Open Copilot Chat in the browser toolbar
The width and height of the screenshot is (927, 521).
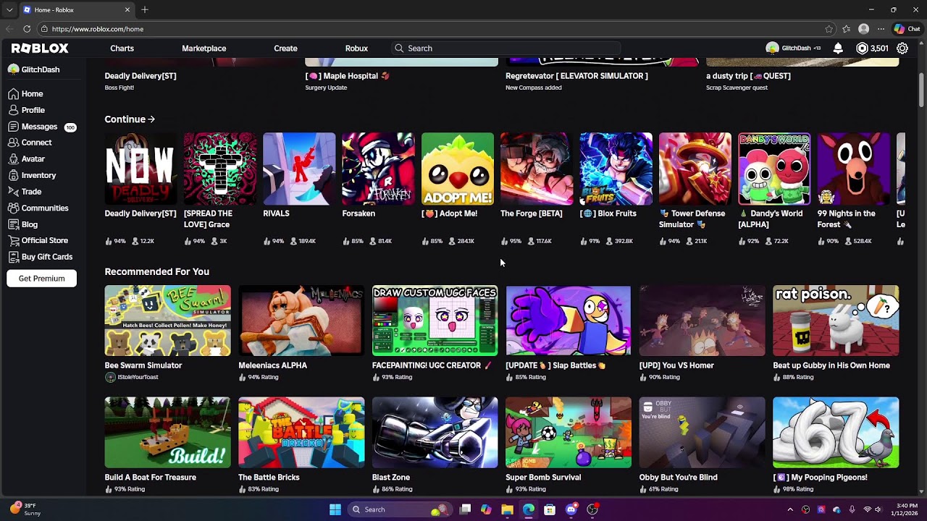pyautogui.click(x=907, y=29)
